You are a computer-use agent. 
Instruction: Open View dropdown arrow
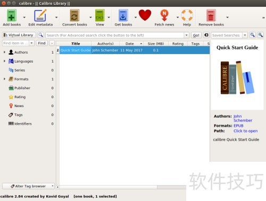tap(109, 18)
